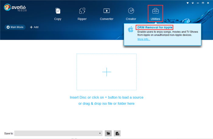
Task: Click the Add source button
Action: click(34, 27)
